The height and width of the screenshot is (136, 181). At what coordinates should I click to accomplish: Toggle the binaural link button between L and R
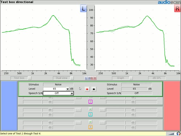coord(90,78)
